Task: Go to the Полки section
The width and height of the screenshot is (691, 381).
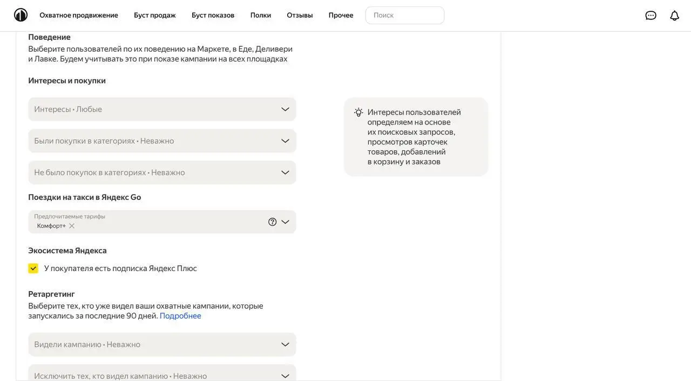Action: 261,15
